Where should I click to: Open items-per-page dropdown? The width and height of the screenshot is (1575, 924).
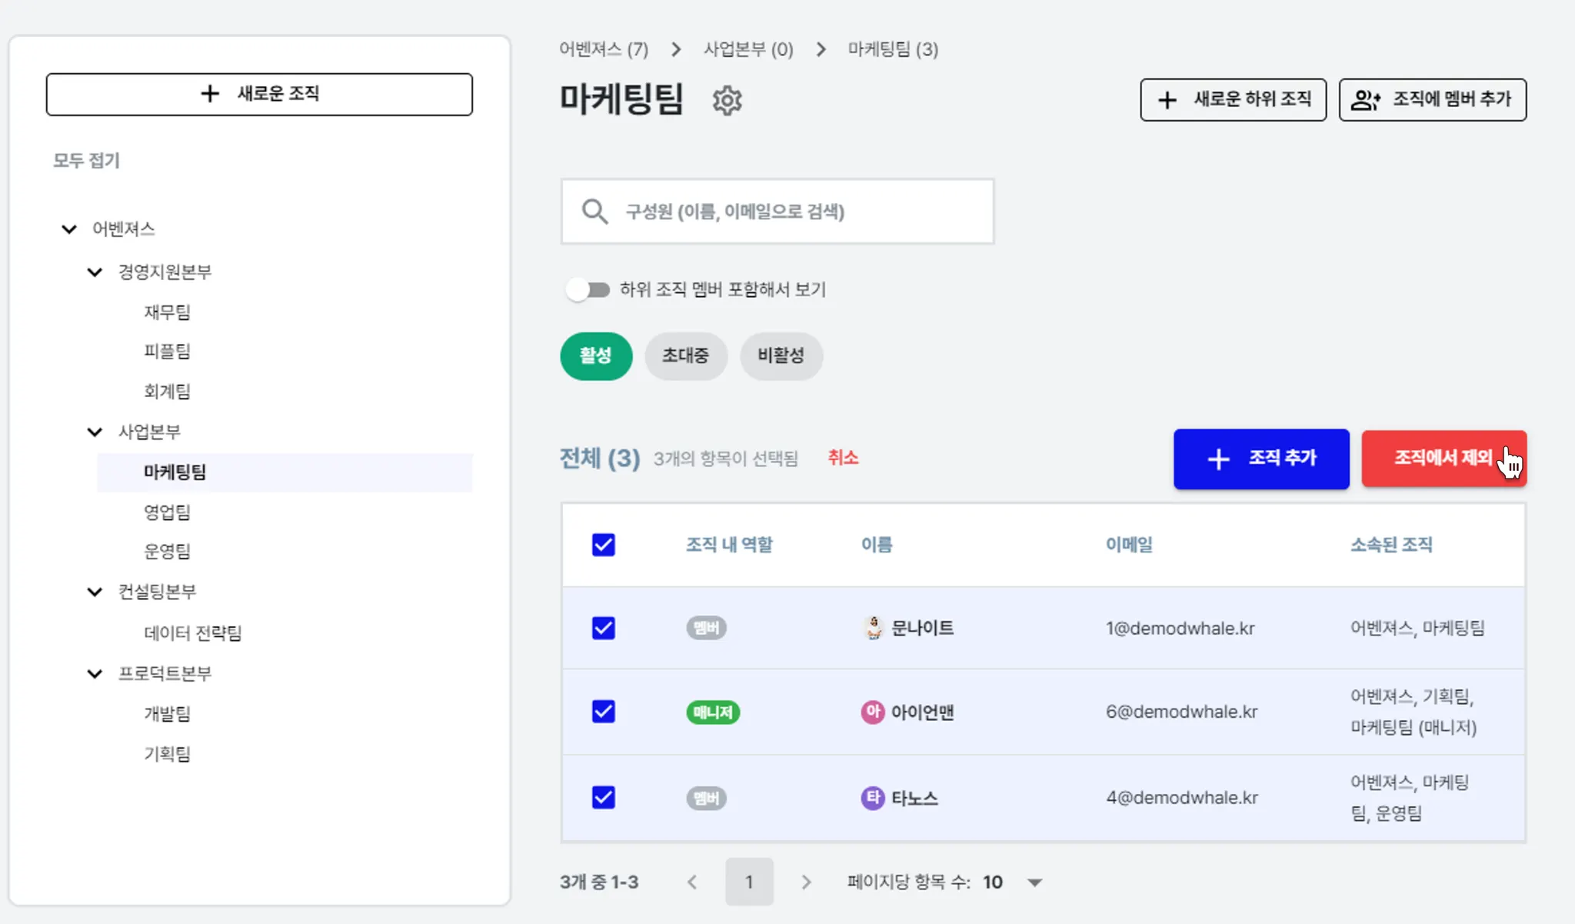pyautogui.click(x=1034, y=882)
